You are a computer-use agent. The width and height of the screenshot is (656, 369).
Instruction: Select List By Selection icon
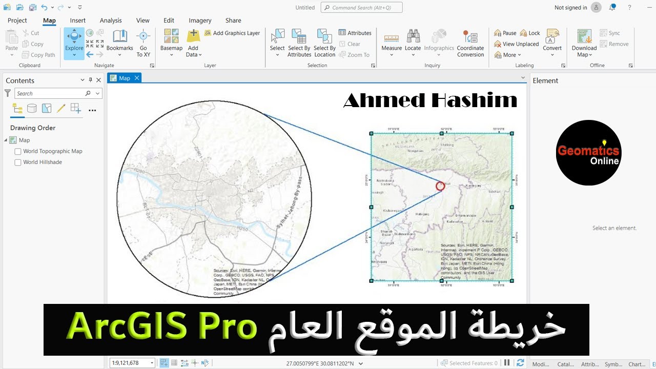click(47, 108)
